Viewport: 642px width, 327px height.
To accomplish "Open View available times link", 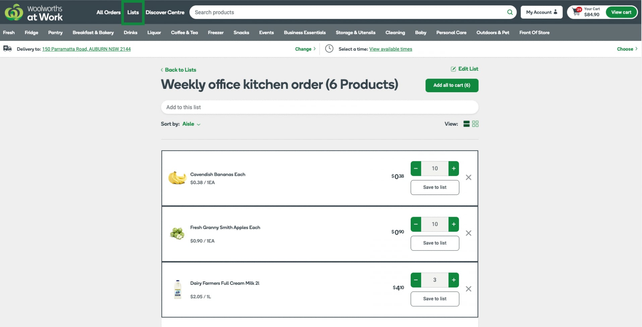I will 390,49.
